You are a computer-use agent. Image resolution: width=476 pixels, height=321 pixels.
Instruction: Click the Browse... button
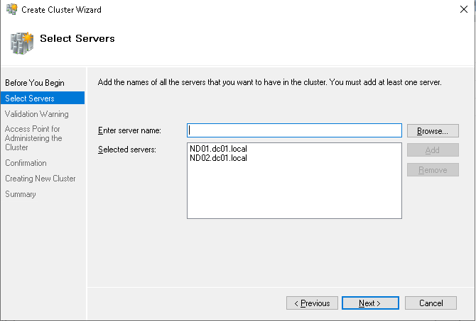point(433,131)
